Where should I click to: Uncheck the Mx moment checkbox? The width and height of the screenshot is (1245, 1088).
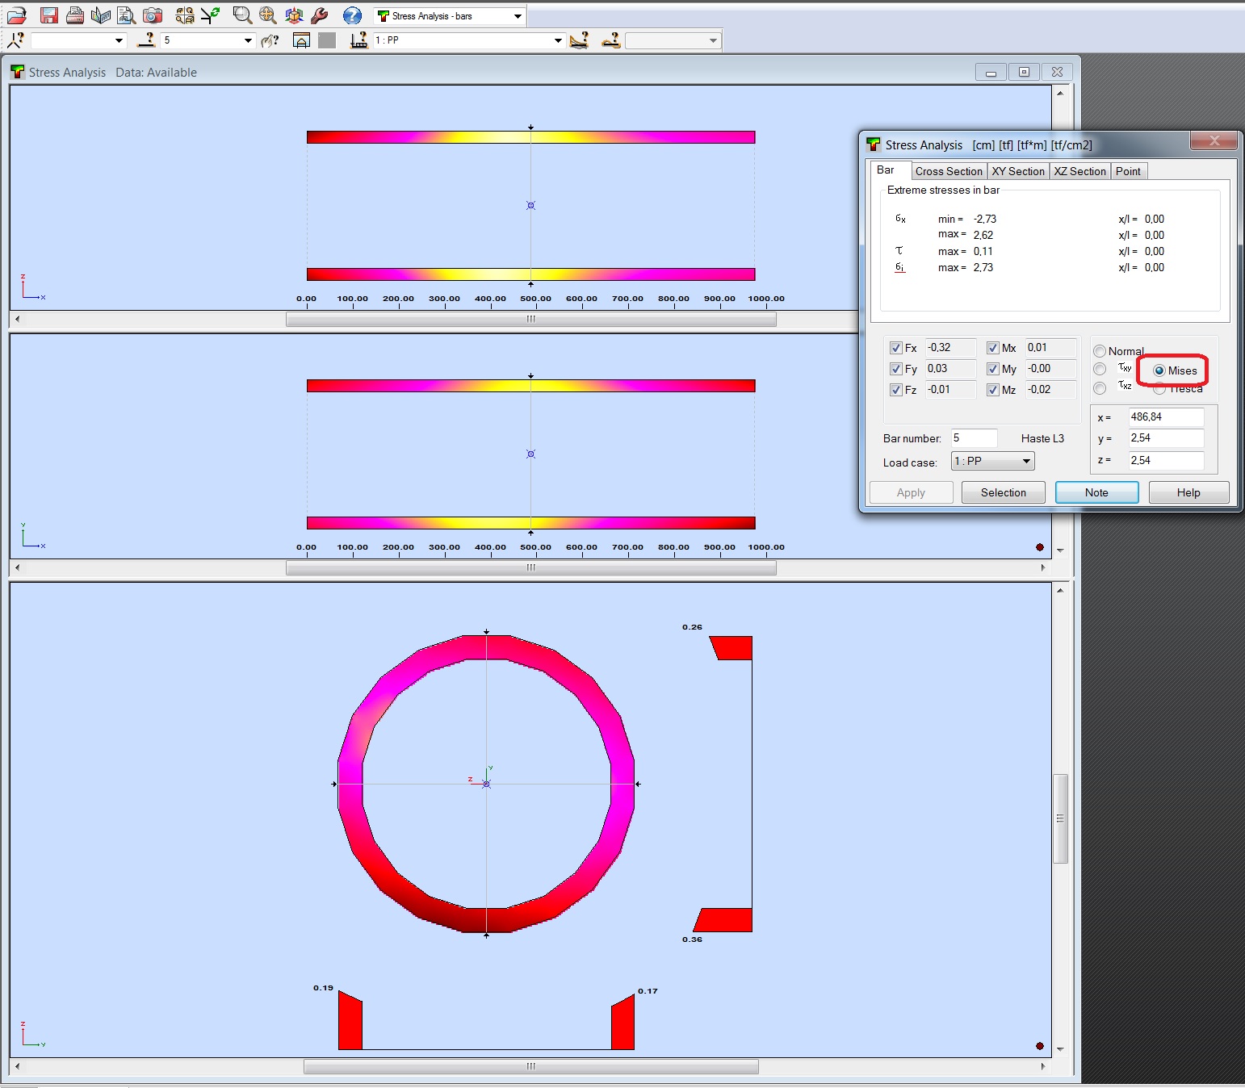tap(993, 347)
